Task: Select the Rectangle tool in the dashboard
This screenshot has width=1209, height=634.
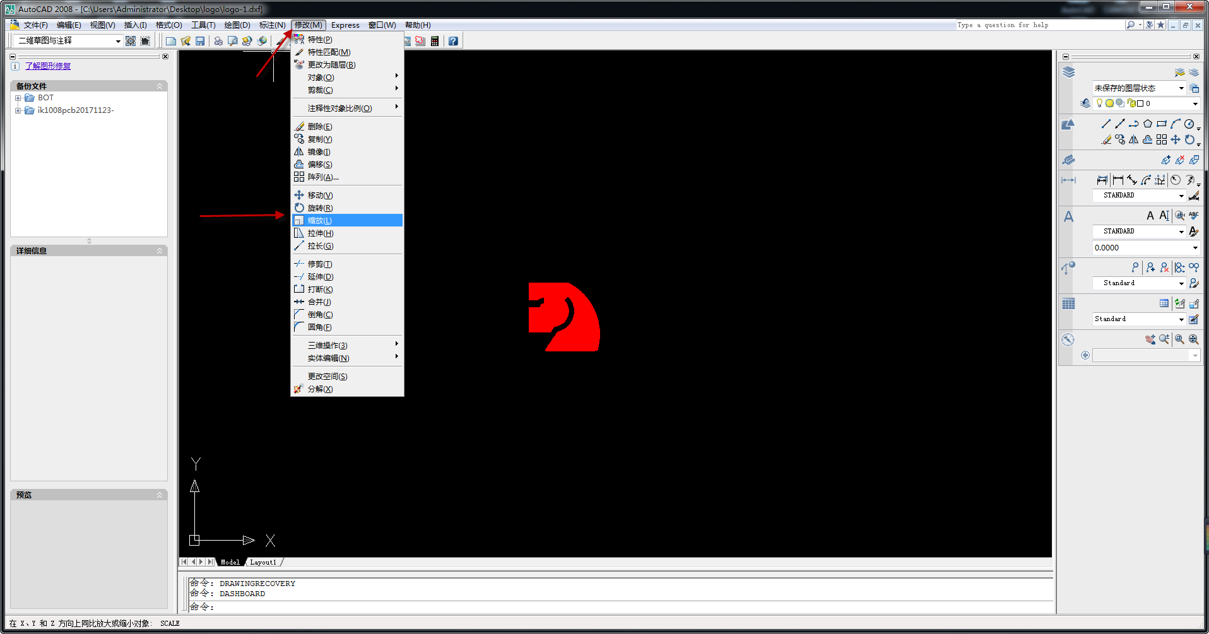Action: pos(1162,124)
